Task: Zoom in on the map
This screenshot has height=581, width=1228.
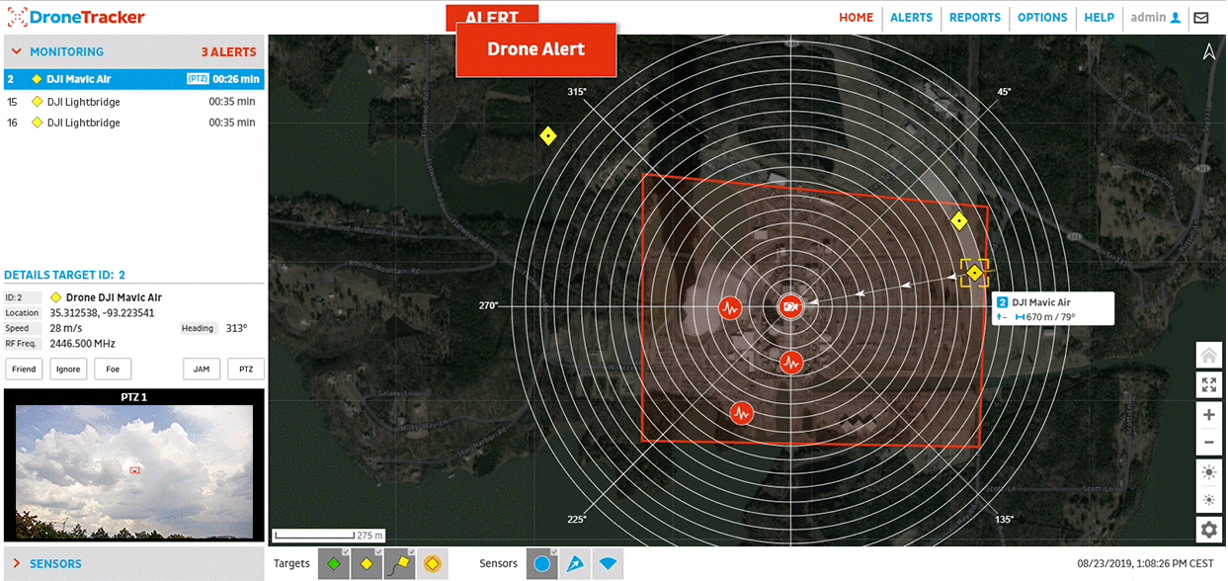Action: (1208, 415)
